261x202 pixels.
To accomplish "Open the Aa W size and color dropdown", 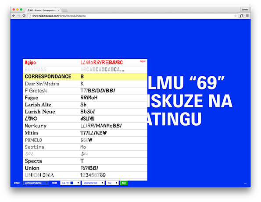I will pos(70,183).
